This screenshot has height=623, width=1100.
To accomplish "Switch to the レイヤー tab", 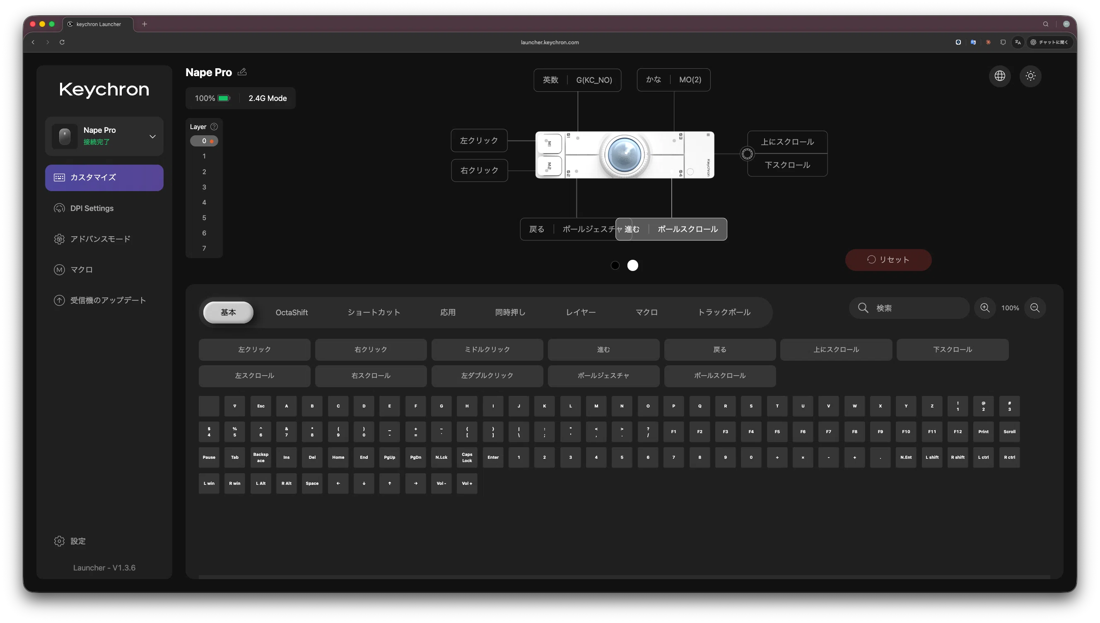I will click(581, 312).
